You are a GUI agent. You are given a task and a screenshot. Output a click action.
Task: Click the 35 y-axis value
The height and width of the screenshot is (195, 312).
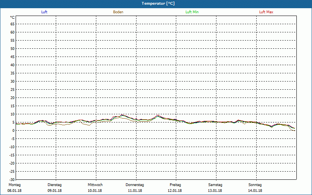click(12, 73)
